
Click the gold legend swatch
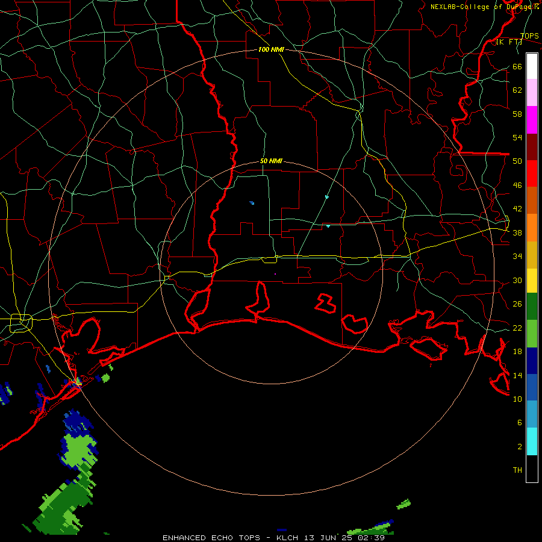coord(532,255)
